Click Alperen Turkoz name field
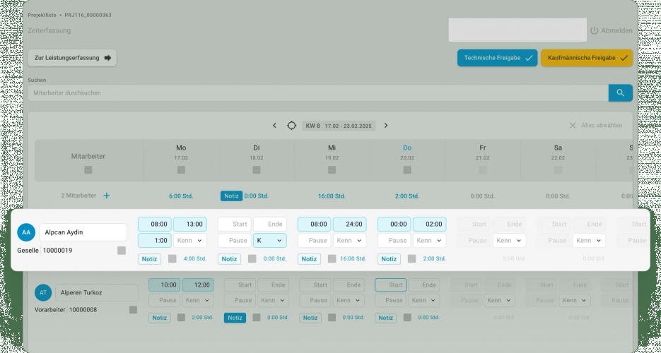This screenshot has height=353, width=661. (x=97, y=292)
